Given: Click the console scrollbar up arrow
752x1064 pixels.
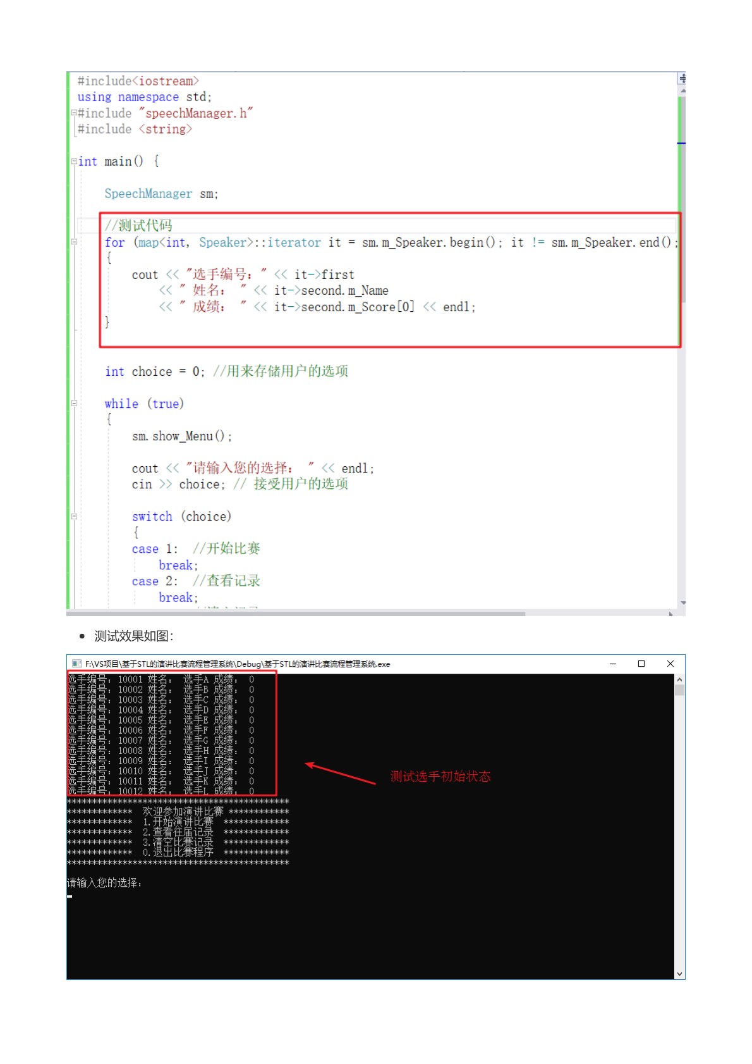Looking at the screenshot, I should coord(679,679).
